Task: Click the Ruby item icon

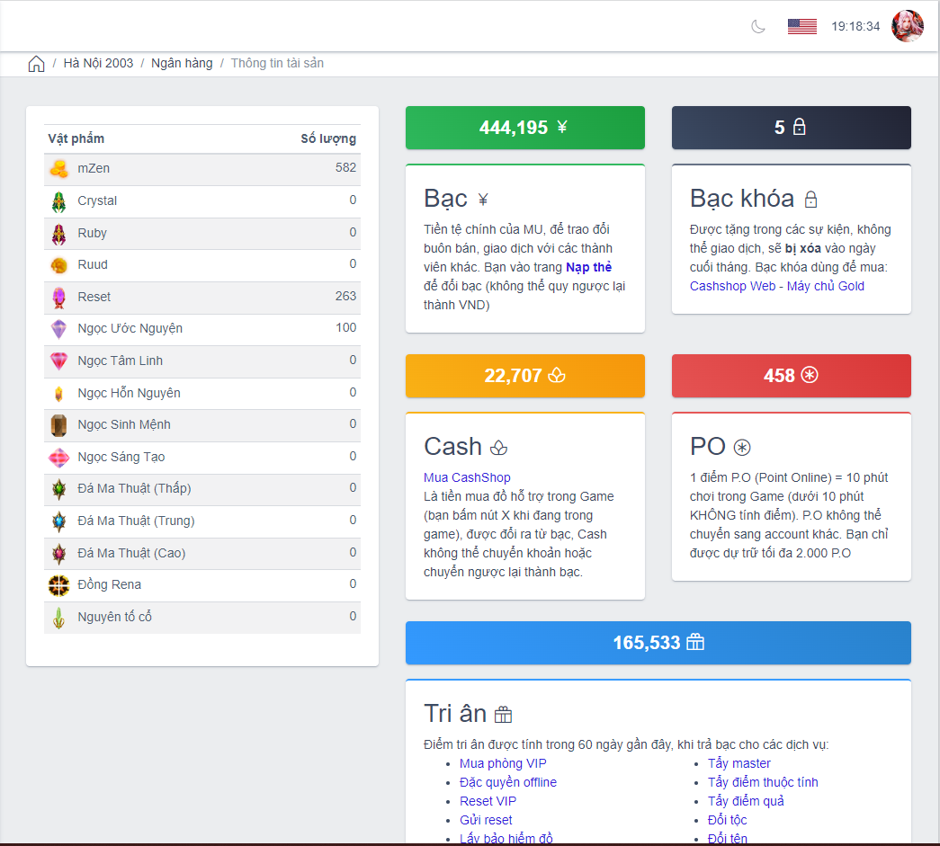Action: click(x=58, y=234)
